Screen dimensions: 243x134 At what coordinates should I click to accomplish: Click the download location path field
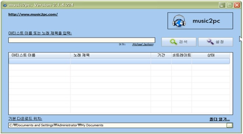(x=118, y=125)
